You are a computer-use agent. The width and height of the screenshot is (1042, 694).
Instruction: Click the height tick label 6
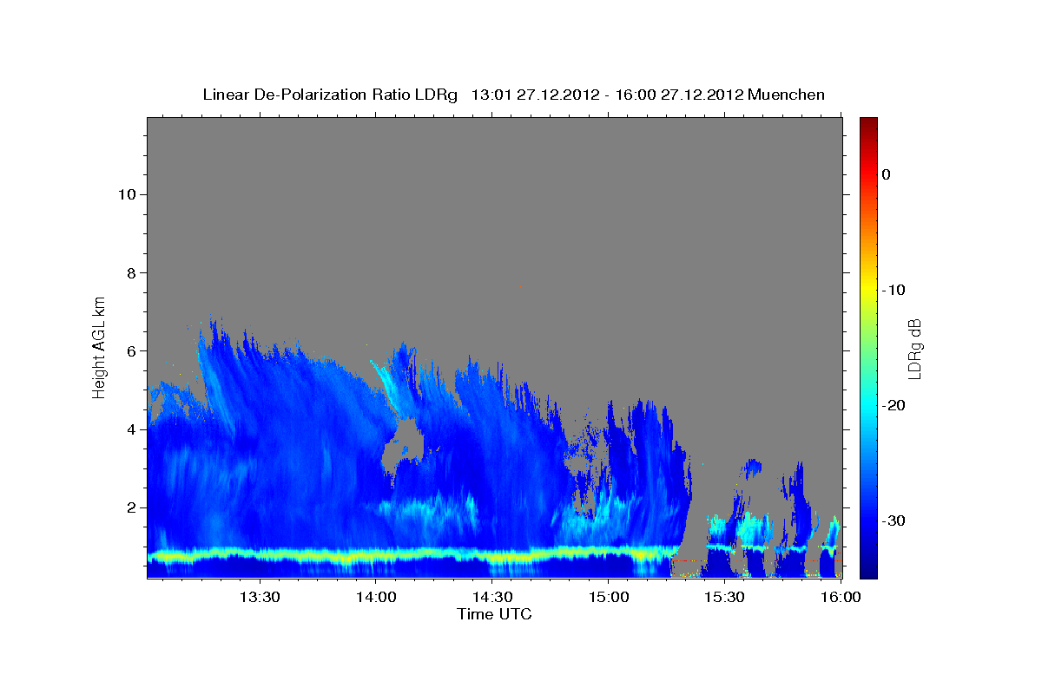(x=129, y=350)
